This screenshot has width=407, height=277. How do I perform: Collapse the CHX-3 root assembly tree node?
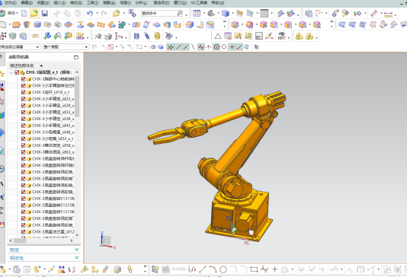coord(11,72)
